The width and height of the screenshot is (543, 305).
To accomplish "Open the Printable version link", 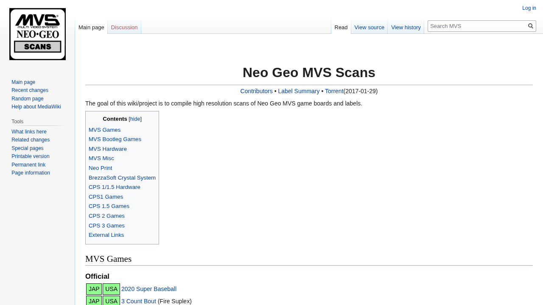I will (30, 156).
